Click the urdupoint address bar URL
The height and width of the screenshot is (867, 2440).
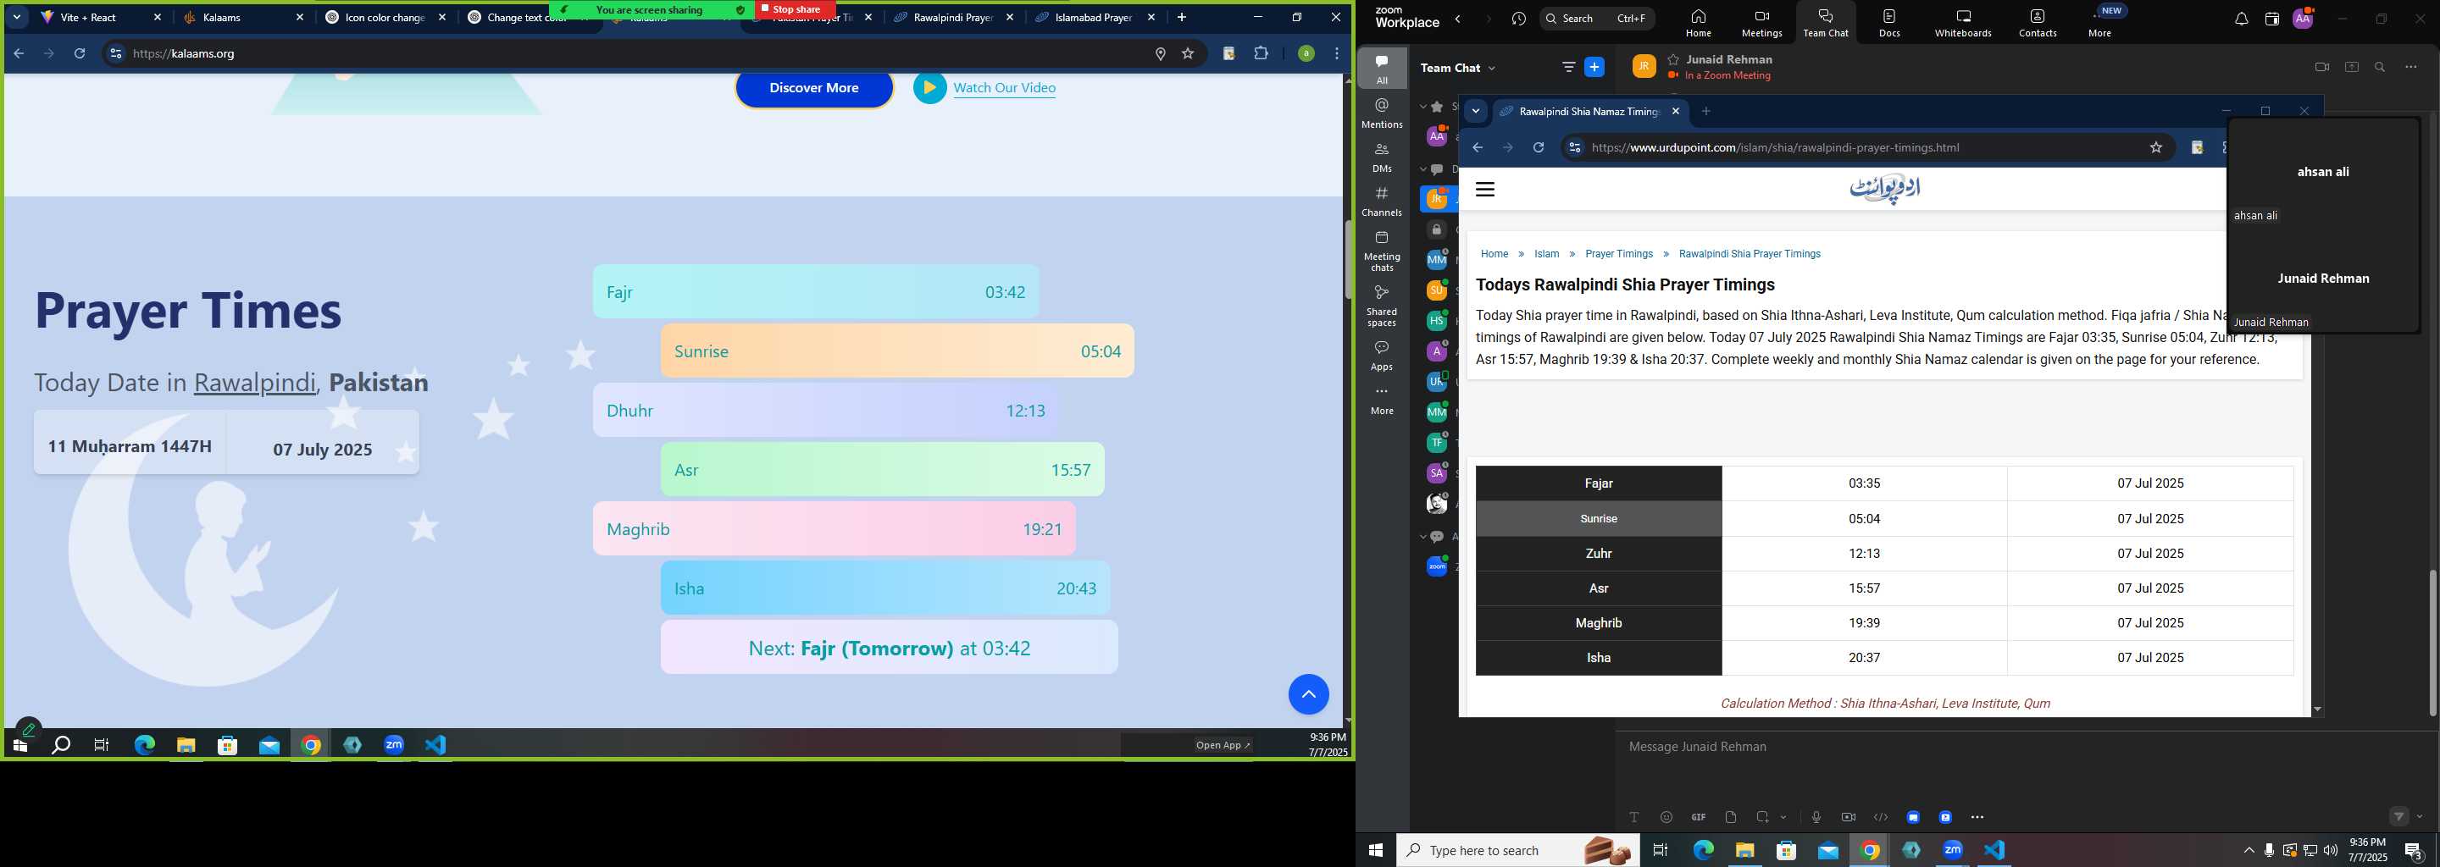pos(1775,147)
